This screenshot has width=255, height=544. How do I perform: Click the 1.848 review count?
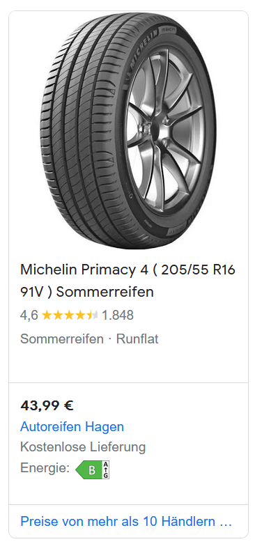tap(118, 316)
